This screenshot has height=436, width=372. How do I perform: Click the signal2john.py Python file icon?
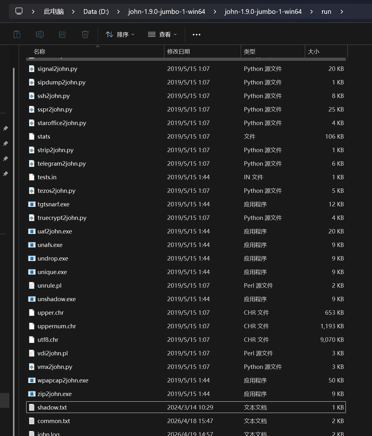(x=32, y=69)
